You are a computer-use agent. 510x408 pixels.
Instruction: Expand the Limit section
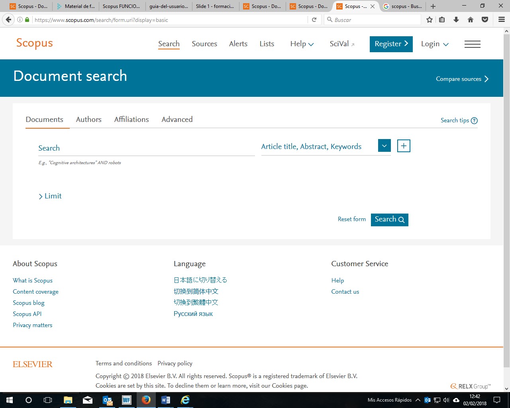click(50, 196)
